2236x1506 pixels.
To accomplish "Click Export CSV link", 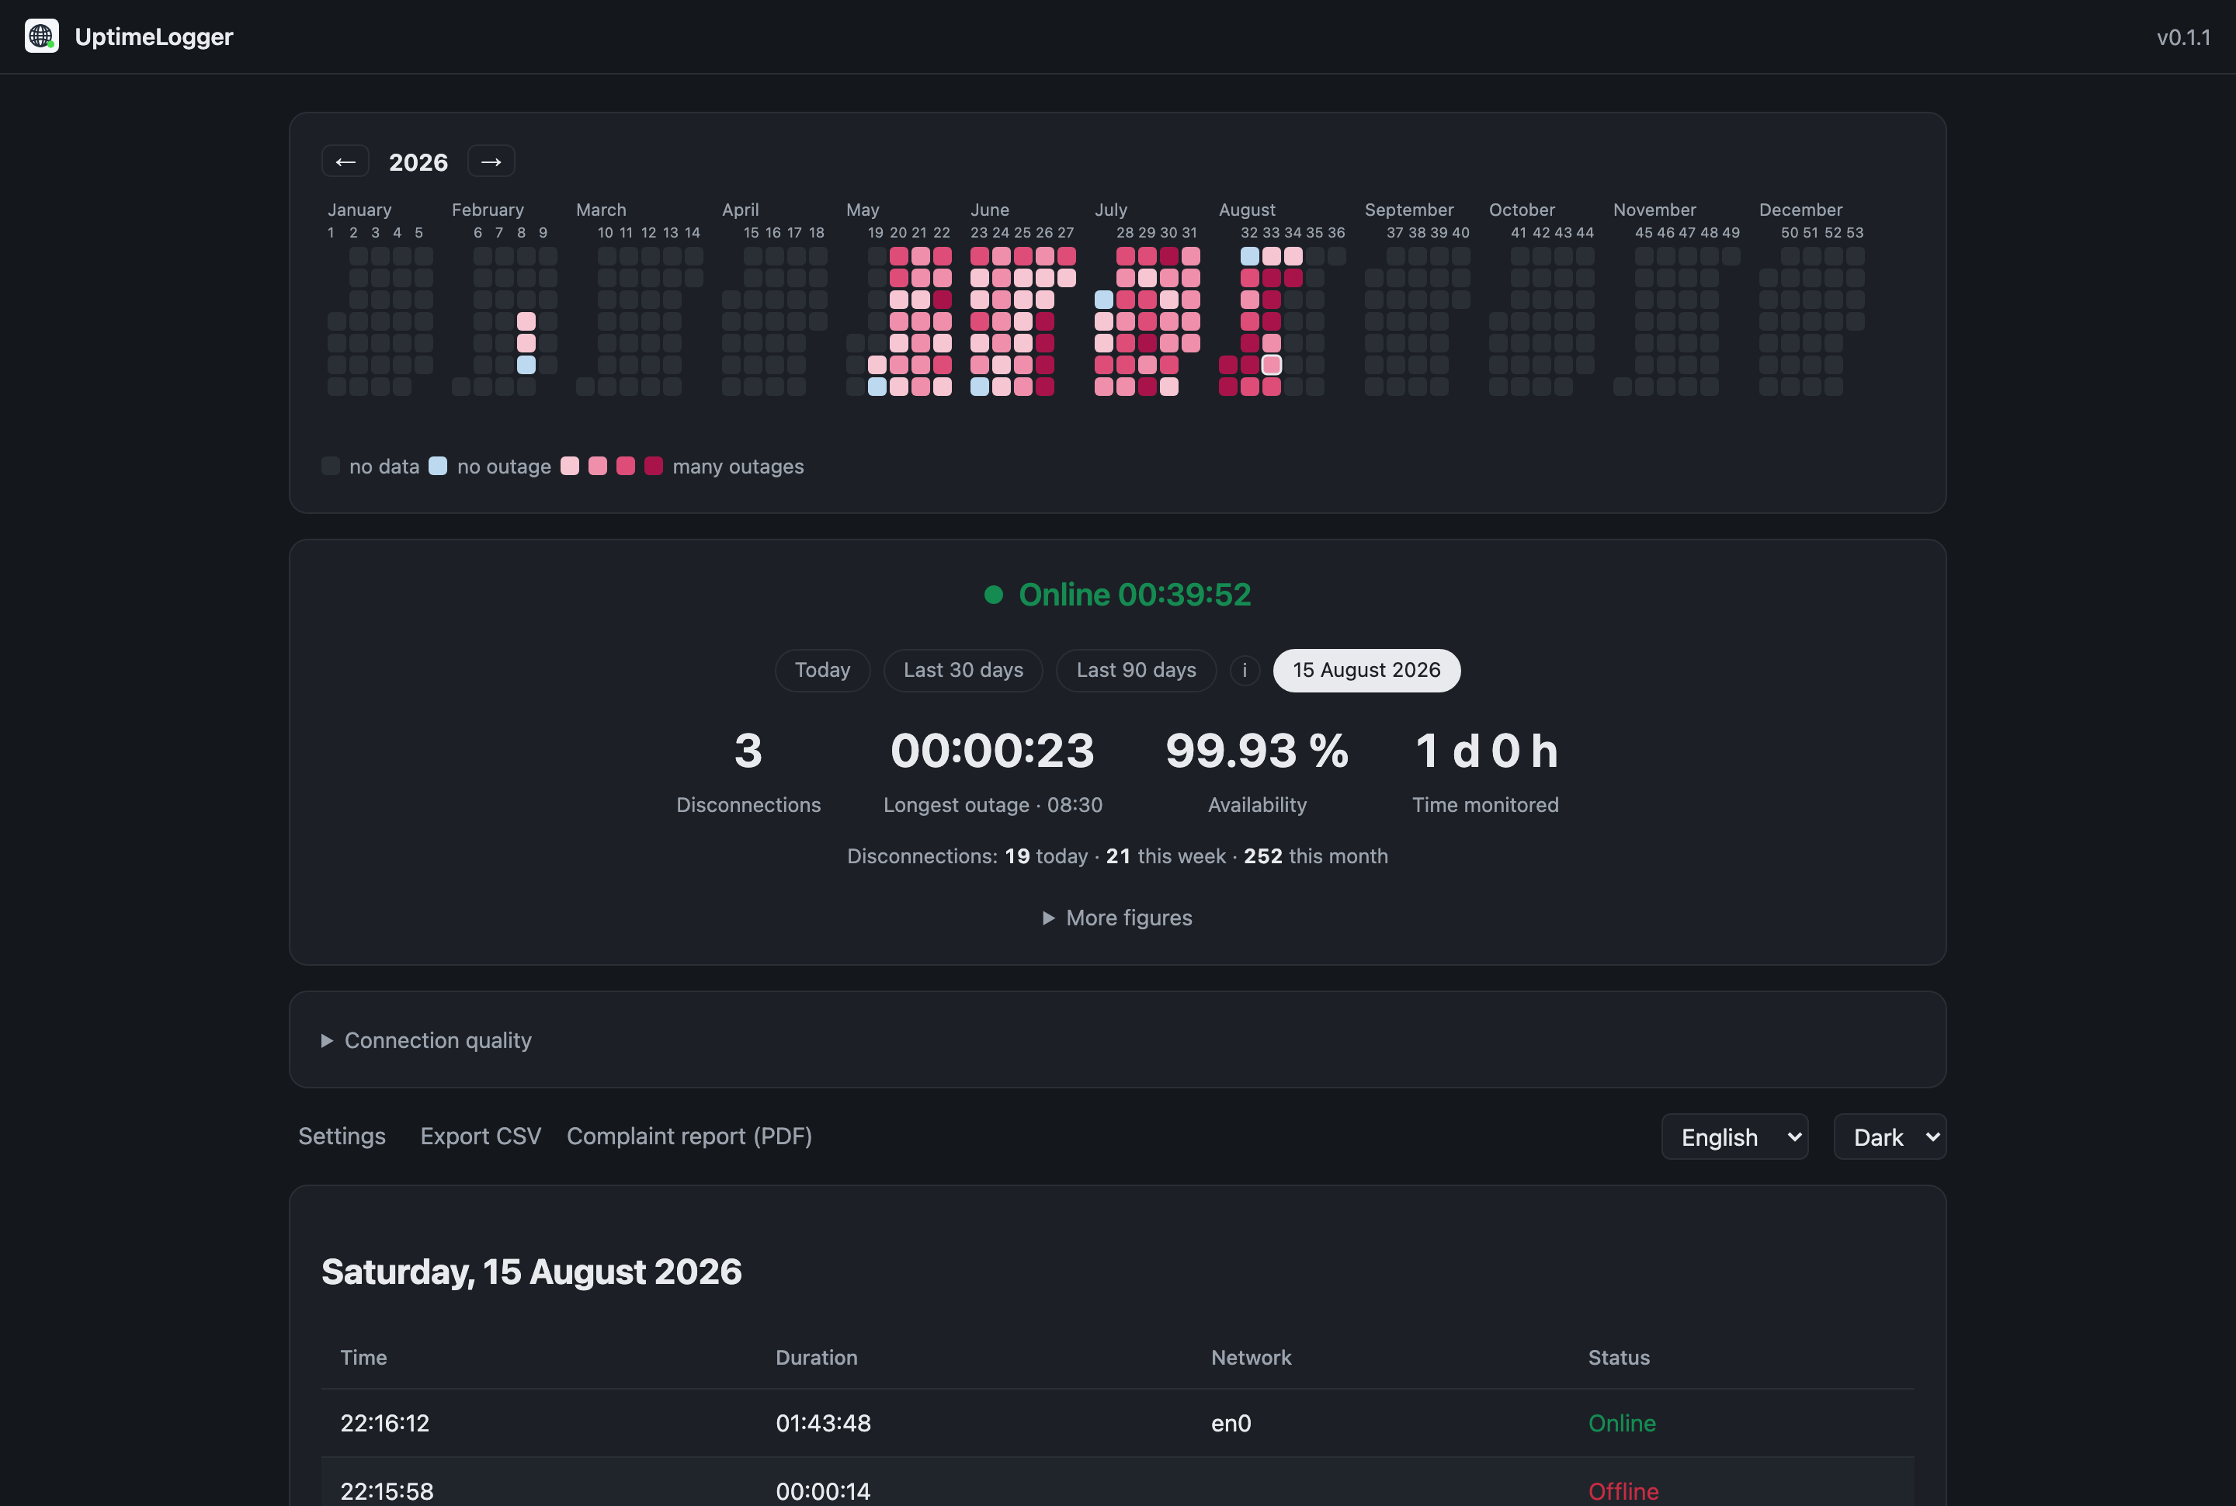I will point(481,1136).
